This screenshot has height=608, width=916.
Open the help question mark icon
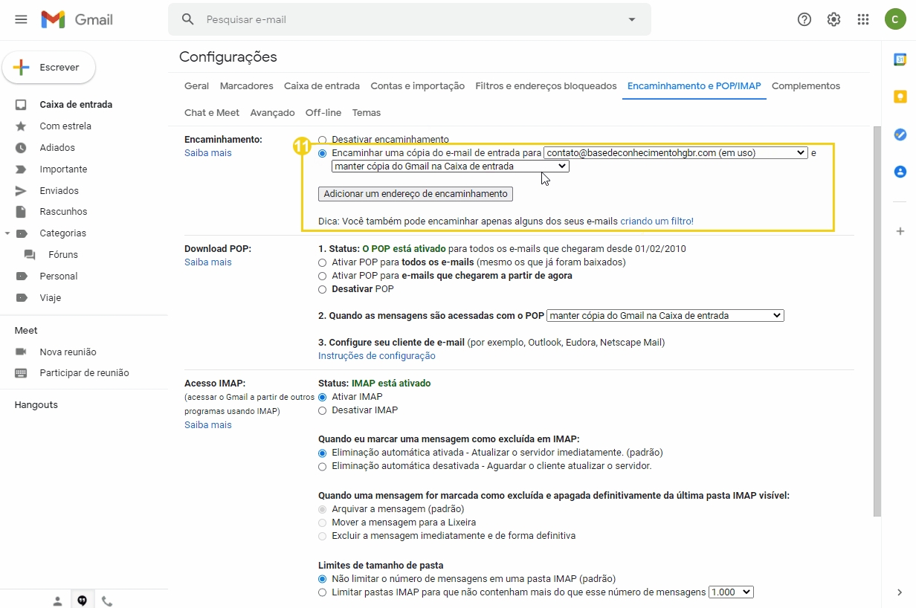coord(804,19)
